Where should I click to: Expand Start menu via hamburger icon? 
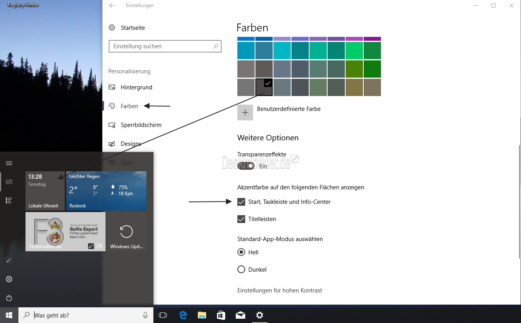9,163
